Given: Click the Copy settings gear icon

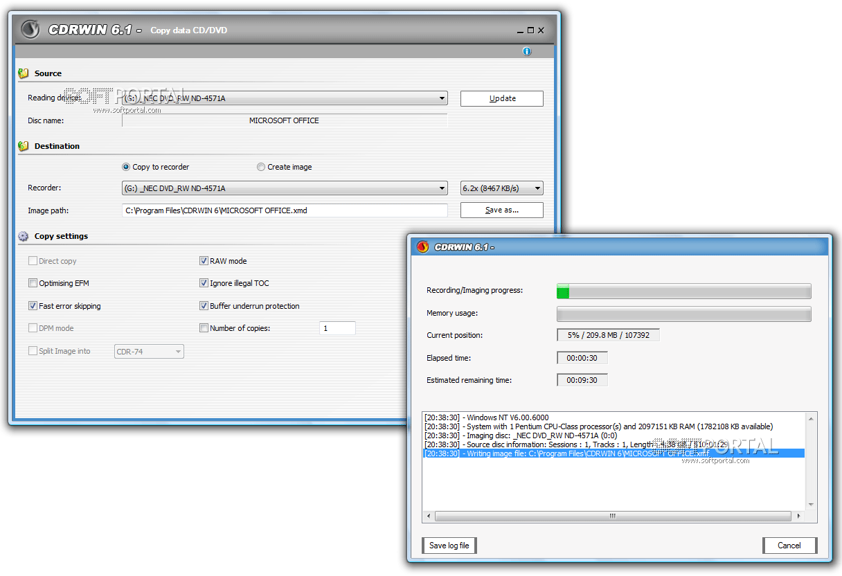Looking at the screenshot, I should 24,236.
